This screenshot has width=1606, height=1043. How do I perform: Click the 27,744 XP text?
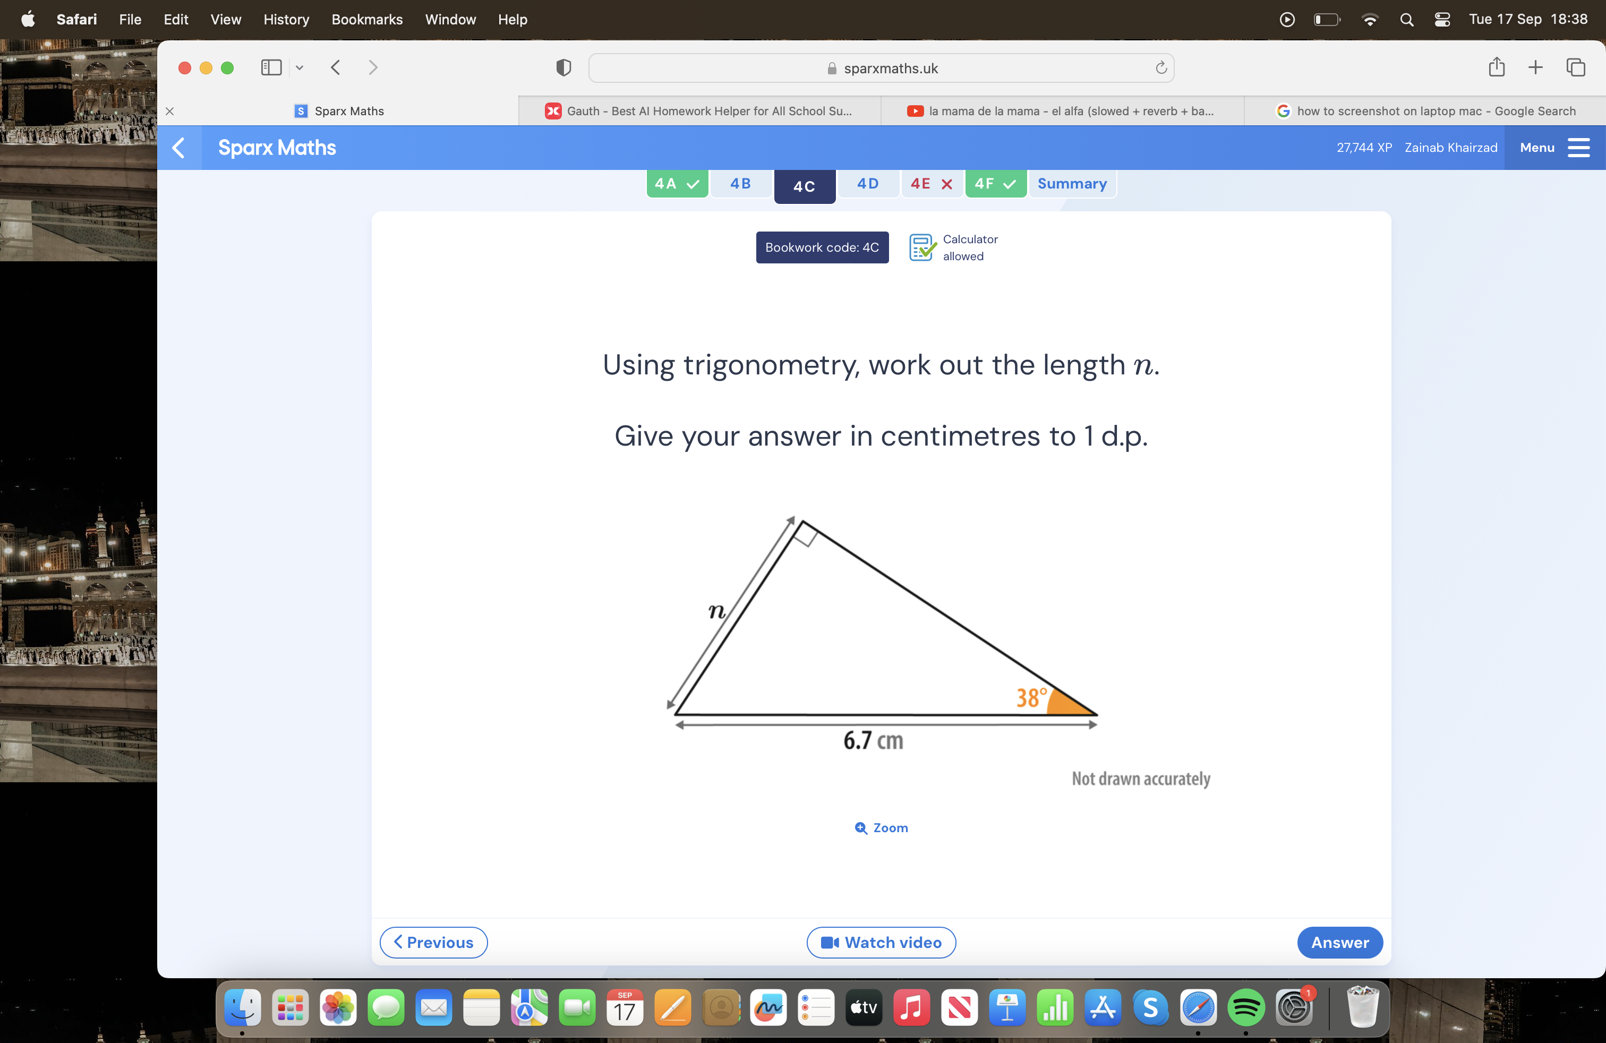pyautogui.click(x=1364, y=148)
